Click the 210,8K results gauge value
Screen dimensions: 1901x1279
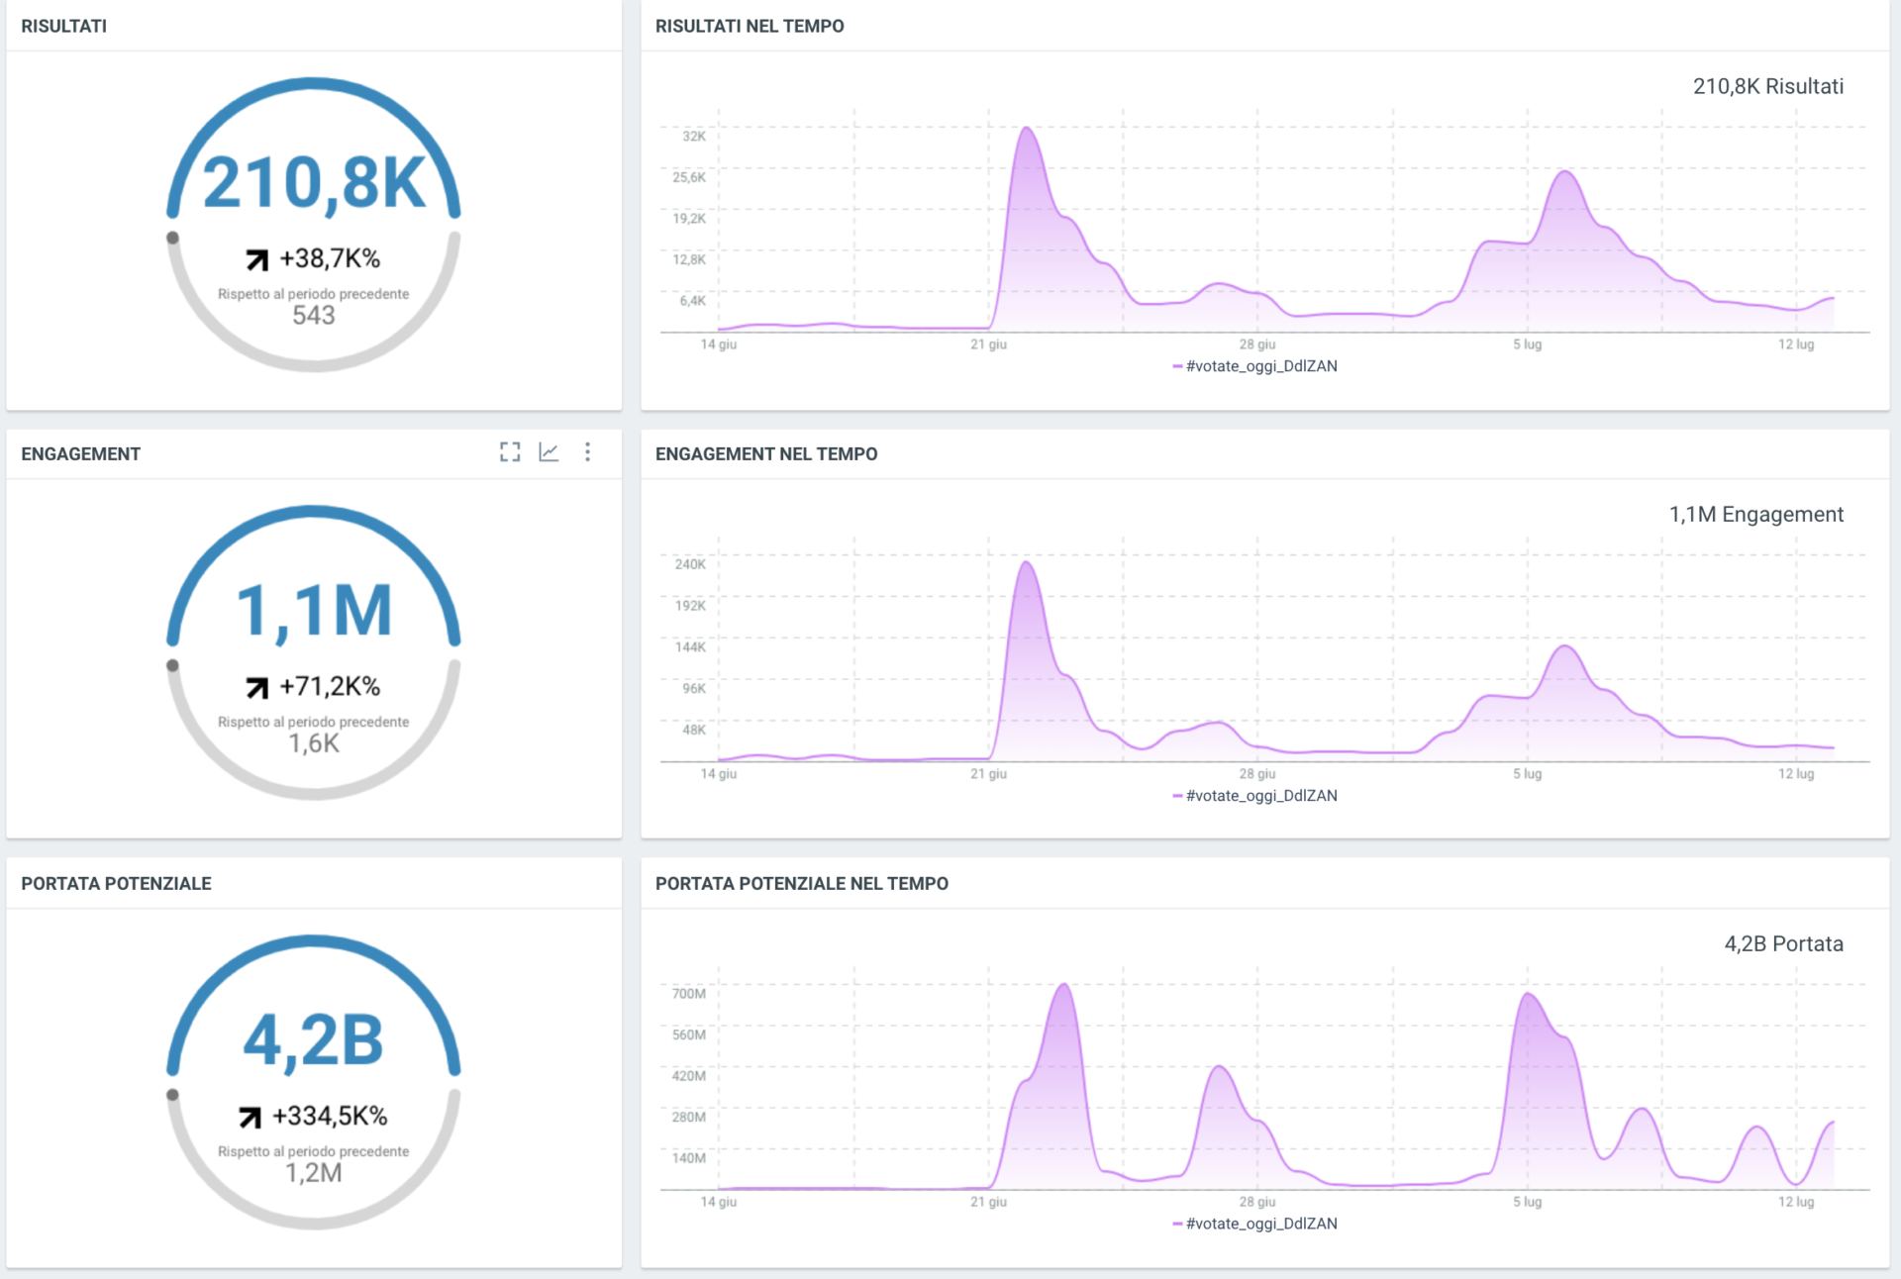314,184
